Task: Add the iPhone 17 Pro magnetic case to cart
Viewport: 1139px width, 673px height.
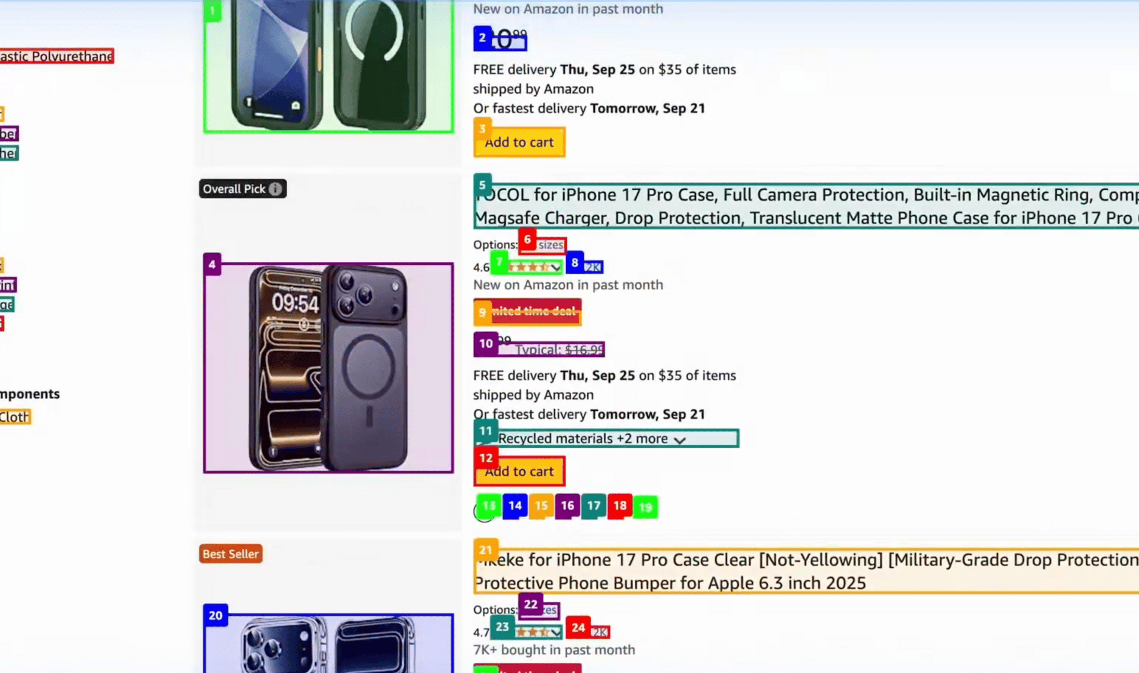Action: click(x=519, y=471)
